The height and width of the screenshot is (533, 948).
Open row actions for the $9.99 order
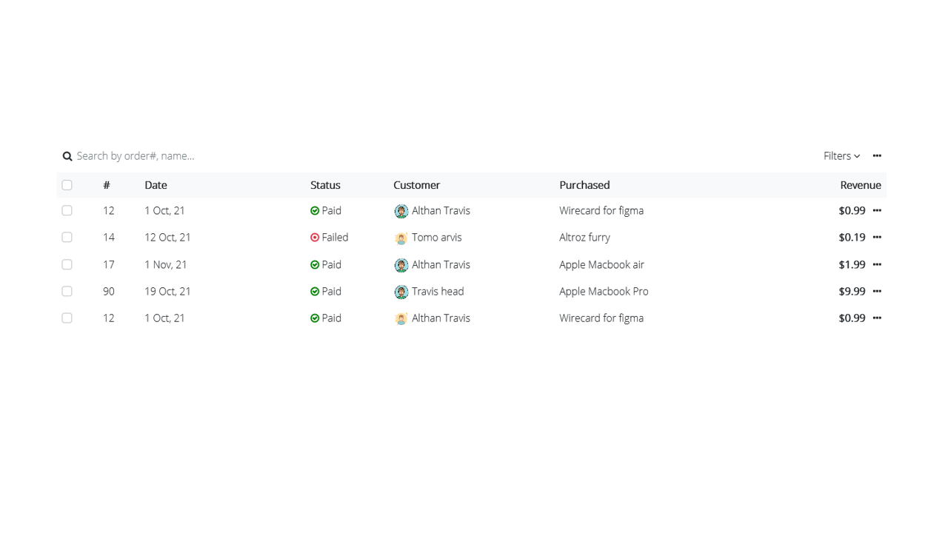pyautogui.click(x=877, y=291)
